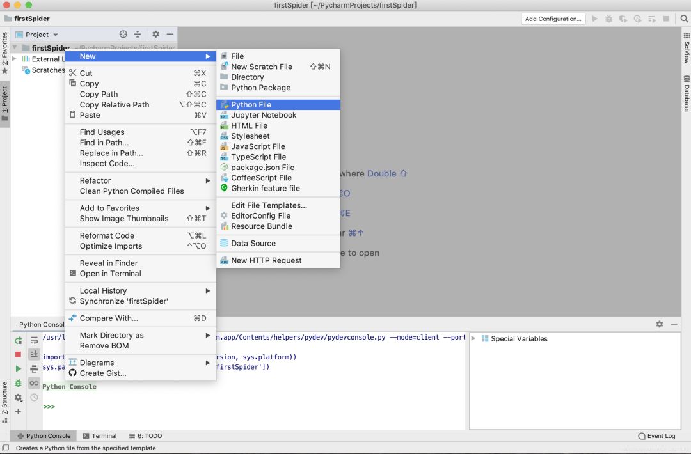This screenshot has width=691, height=454.
Task: Toggle the 2: Favorites side tab
Action: tap(5, 53)
